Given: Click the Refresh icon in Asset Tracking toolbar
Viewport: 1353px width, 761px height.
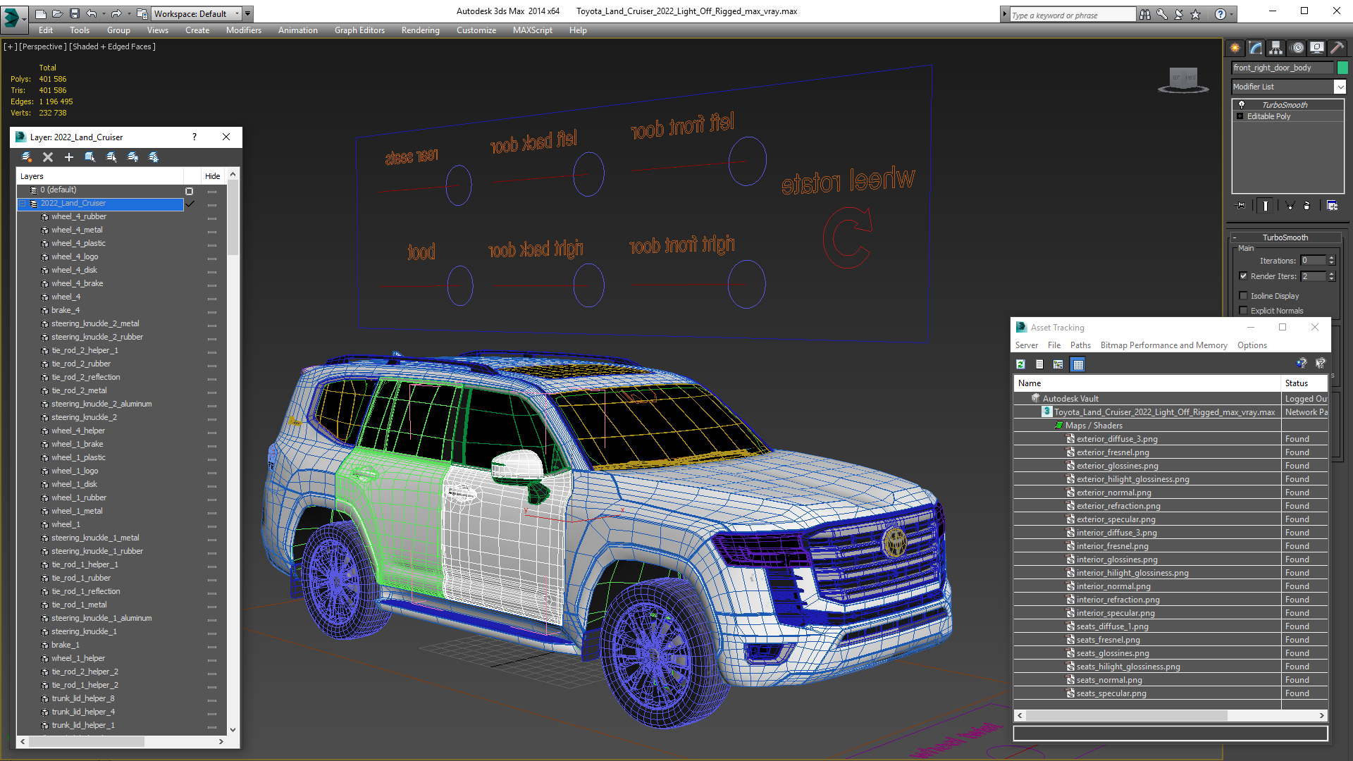Looking at the screenshot, I should point(1020,364).
